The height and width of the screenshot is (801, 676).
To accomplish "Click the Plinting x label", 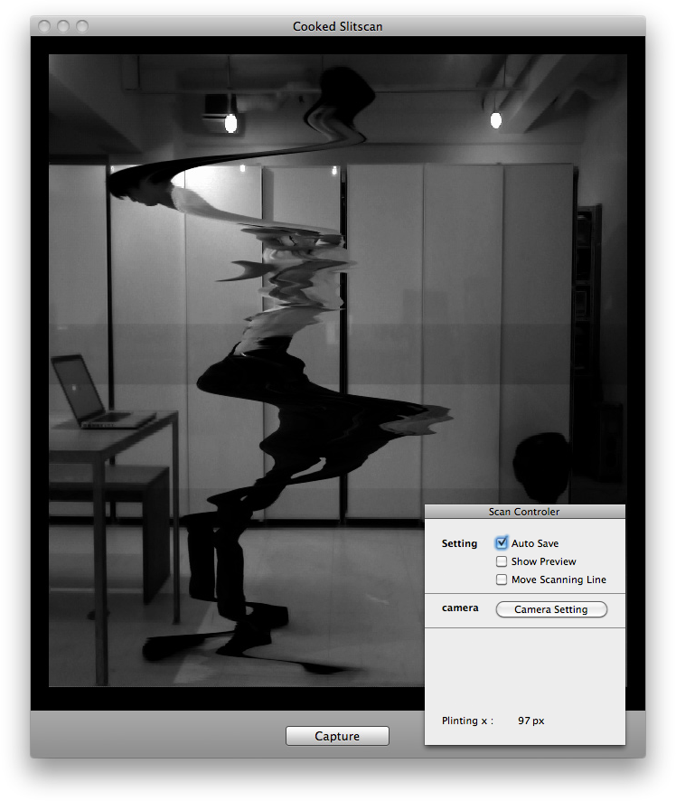I will tap(467, 721).
